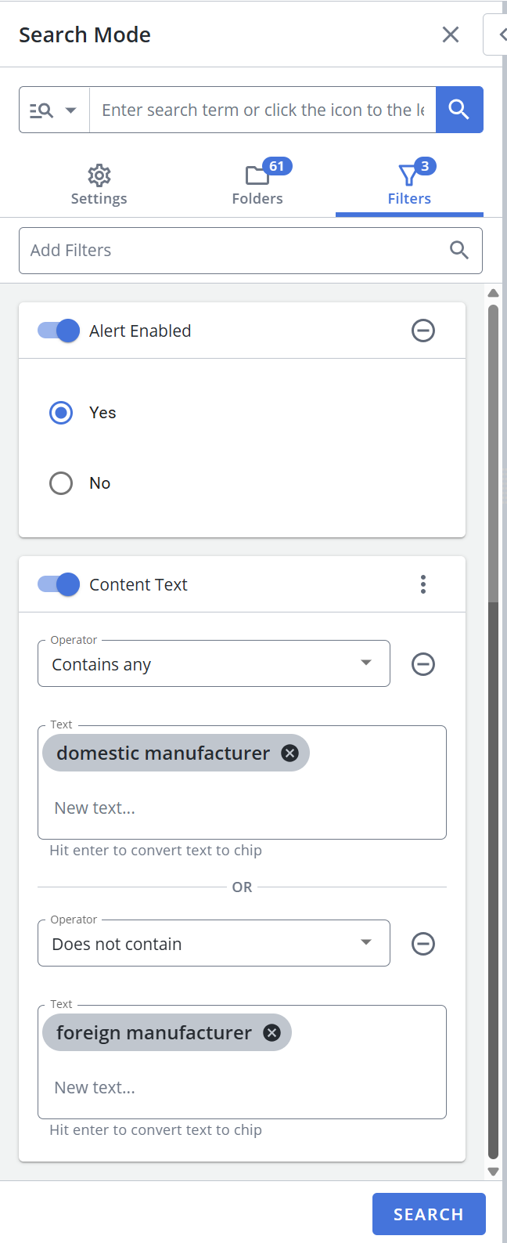Switch to the Settings tab

click(x=99, y=185)
